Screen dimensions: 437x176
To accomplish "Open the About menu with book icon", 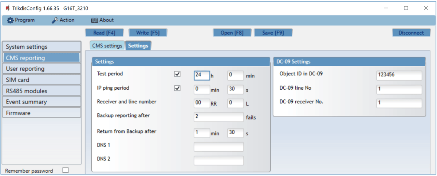I will (x=102, y=20).
